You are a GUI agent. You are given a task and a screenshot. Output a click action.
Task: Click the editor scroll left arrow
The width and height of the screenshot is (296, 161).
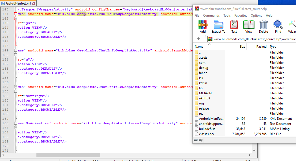[x=3, y=155]
